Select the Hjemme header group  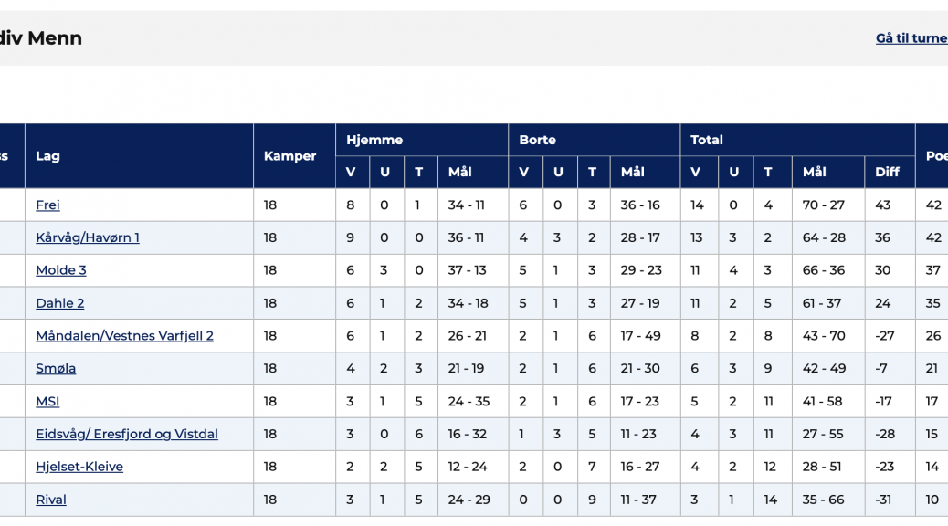pyautogui.click(x=374, y=141)
